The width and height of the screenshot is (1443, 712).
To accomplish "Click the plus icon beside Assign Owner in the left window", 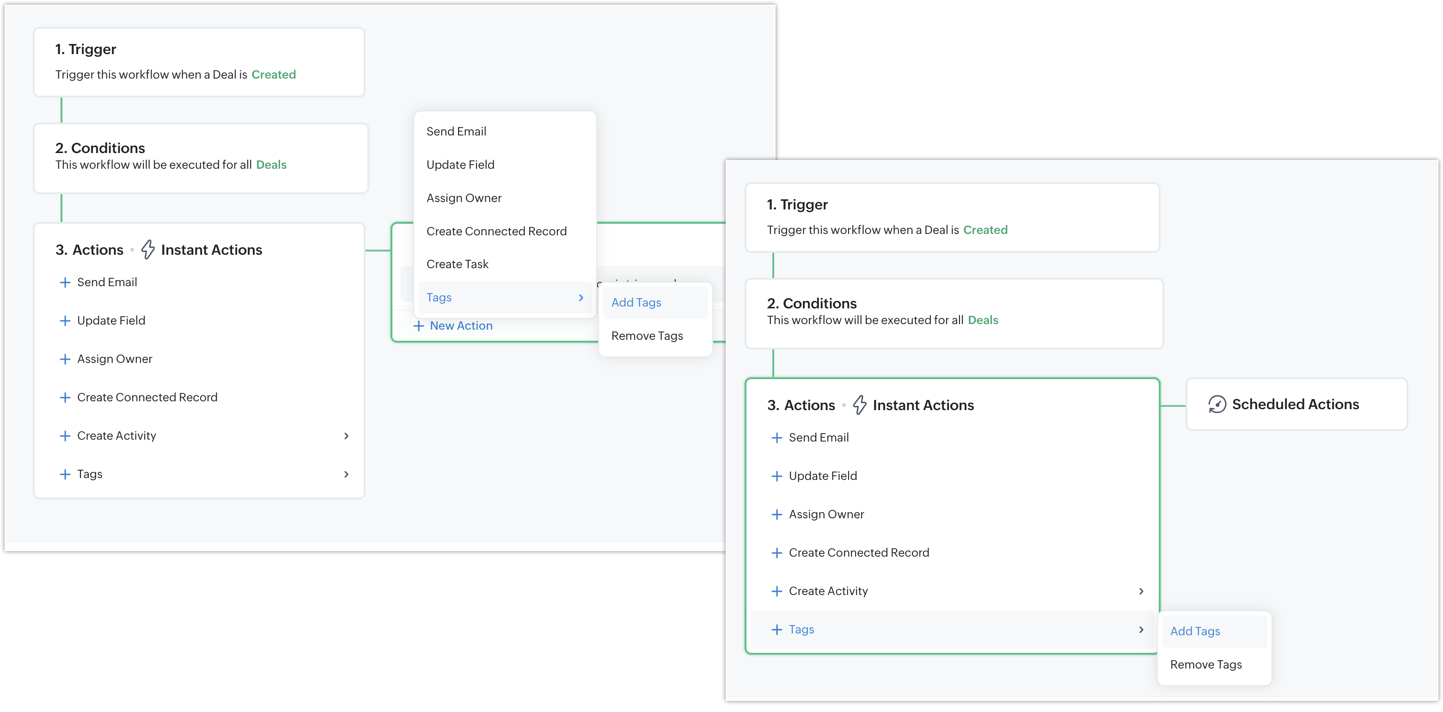I will tap(65, 359).
